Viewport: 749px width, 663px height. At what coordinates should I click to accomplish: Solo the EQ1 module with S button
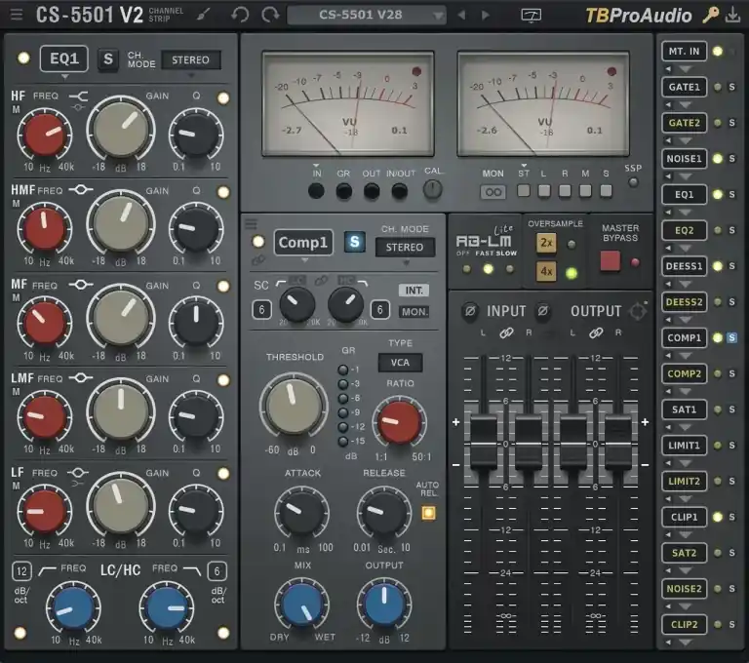click(x=108, y=59)
